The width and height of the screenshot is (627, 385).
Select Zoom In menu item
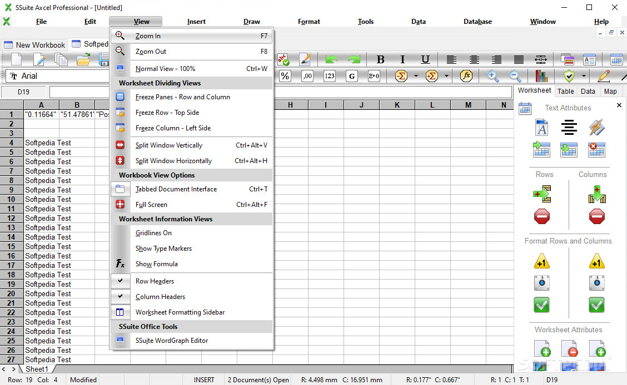pyautogui.click(x=192, y=36)
